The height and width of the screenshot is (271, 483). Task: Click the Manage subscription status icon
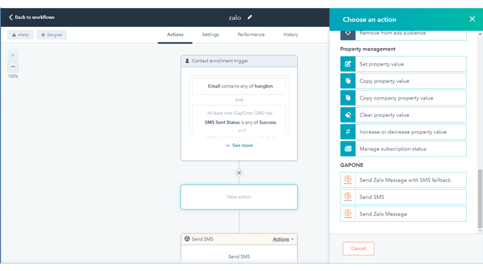point(348,149)
